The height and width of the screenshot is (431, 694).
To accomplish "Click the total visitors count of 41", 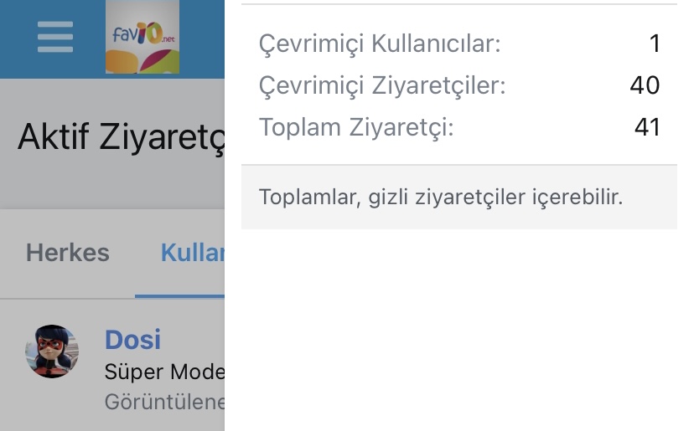I will tap(647, 127).
